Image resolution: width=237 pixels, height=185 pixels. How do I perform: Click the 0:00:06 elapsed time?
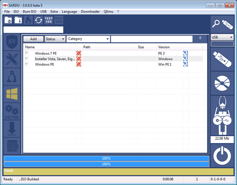tap(168, 179)
